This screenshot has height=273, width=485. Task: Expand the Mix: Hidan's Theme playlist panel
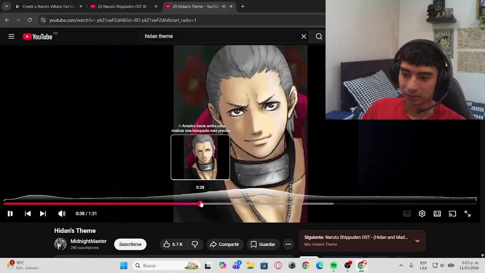pos(417,241)
